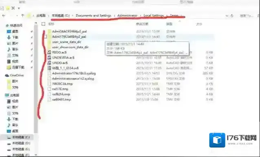Select the IMG9C3A.tmp file
This screenshot has height=157, width=260.
click(62, 84)
